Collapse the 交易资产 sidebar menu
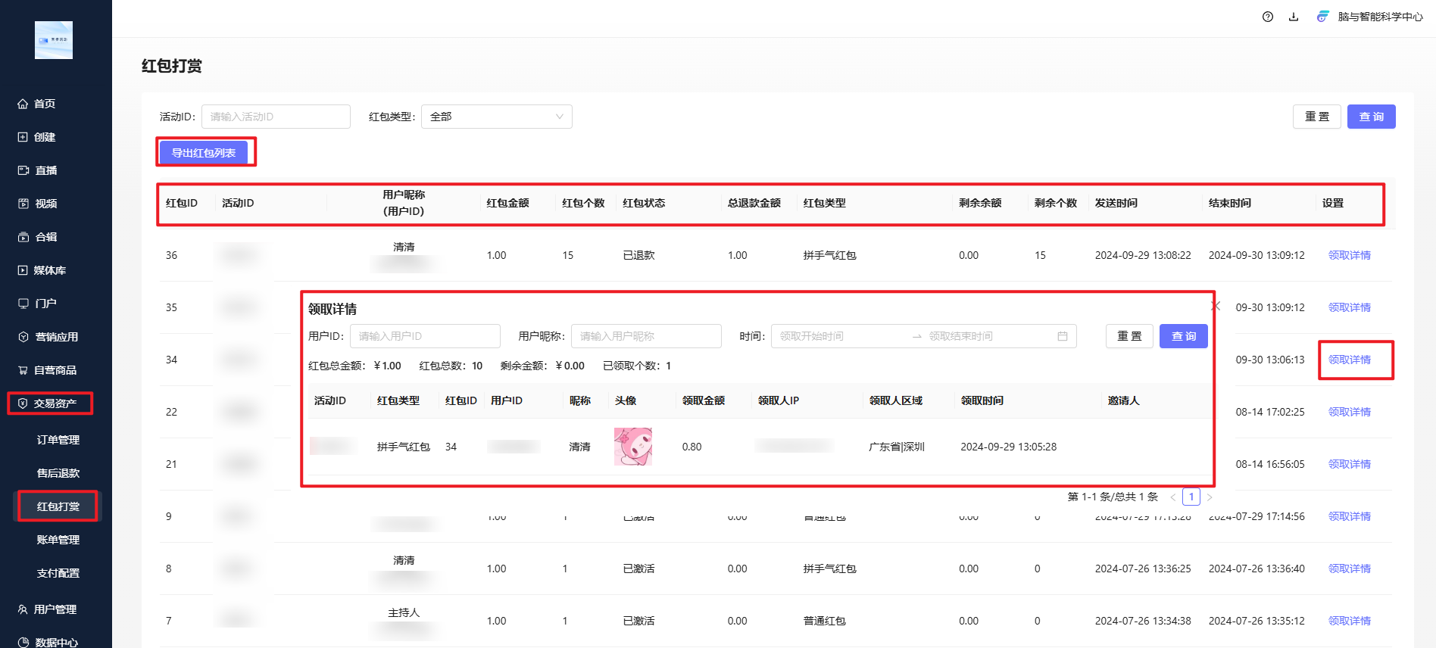The width and height of the screenshot is (1436, 648). (x=55, y=403)
